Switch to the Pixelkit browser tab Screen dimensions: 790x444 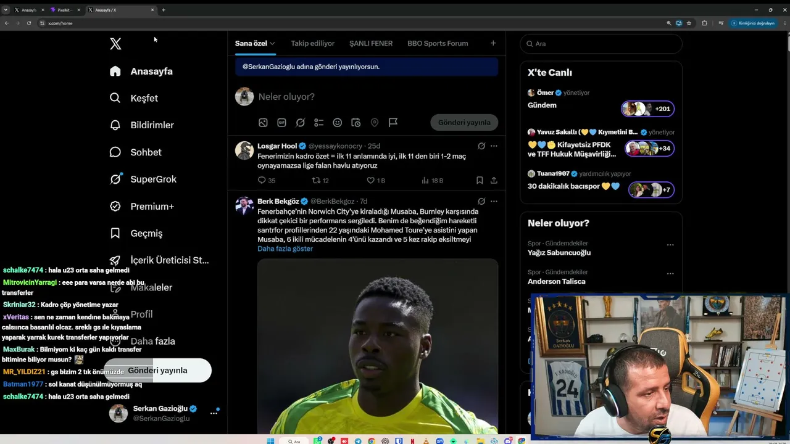[x=65, y=10]
